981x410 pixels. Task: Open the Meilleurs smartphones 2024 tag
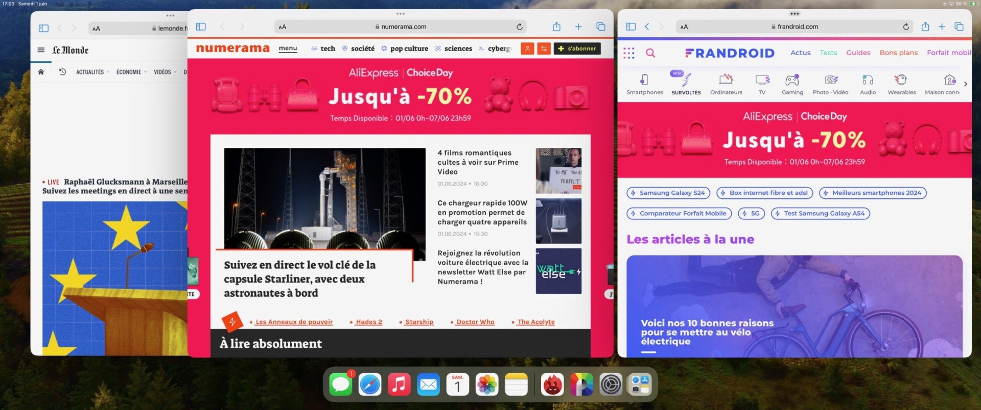point(873,193)
